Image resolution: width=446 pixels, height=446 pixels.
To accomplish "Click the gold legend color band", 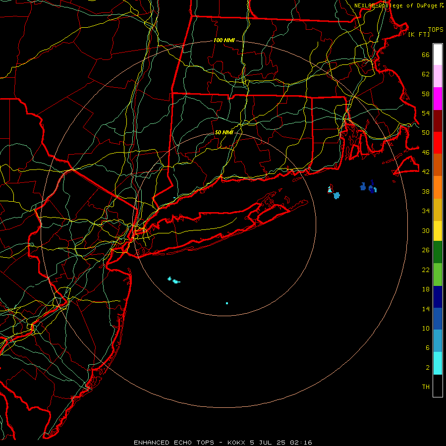I will [x=438, y=210].
